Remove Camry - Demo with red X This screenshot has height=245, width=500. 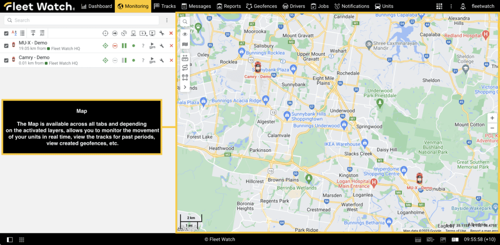point(171,61)
